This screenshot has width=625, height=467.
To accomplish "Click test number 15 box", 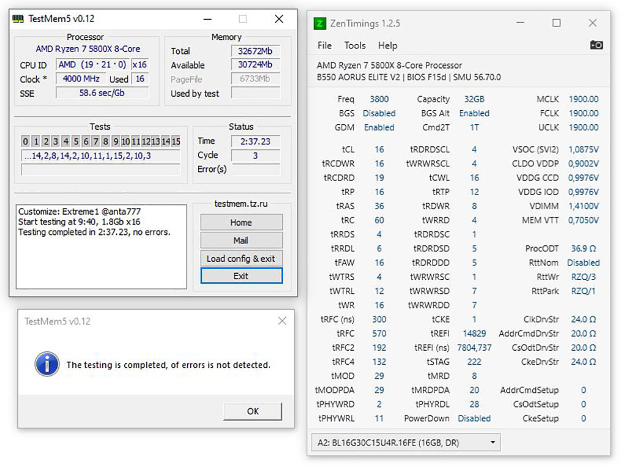I will (176, 141).
